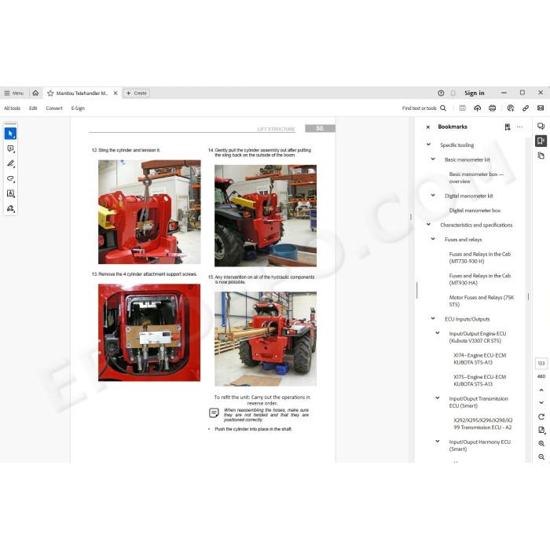550x550 pixels.
Task: Click the step 13 support screws photo
Action: [x=149, y=332]
